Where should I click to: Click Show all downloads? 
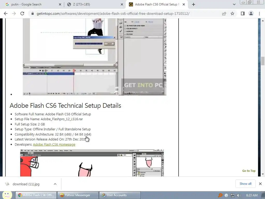(245, 184)
